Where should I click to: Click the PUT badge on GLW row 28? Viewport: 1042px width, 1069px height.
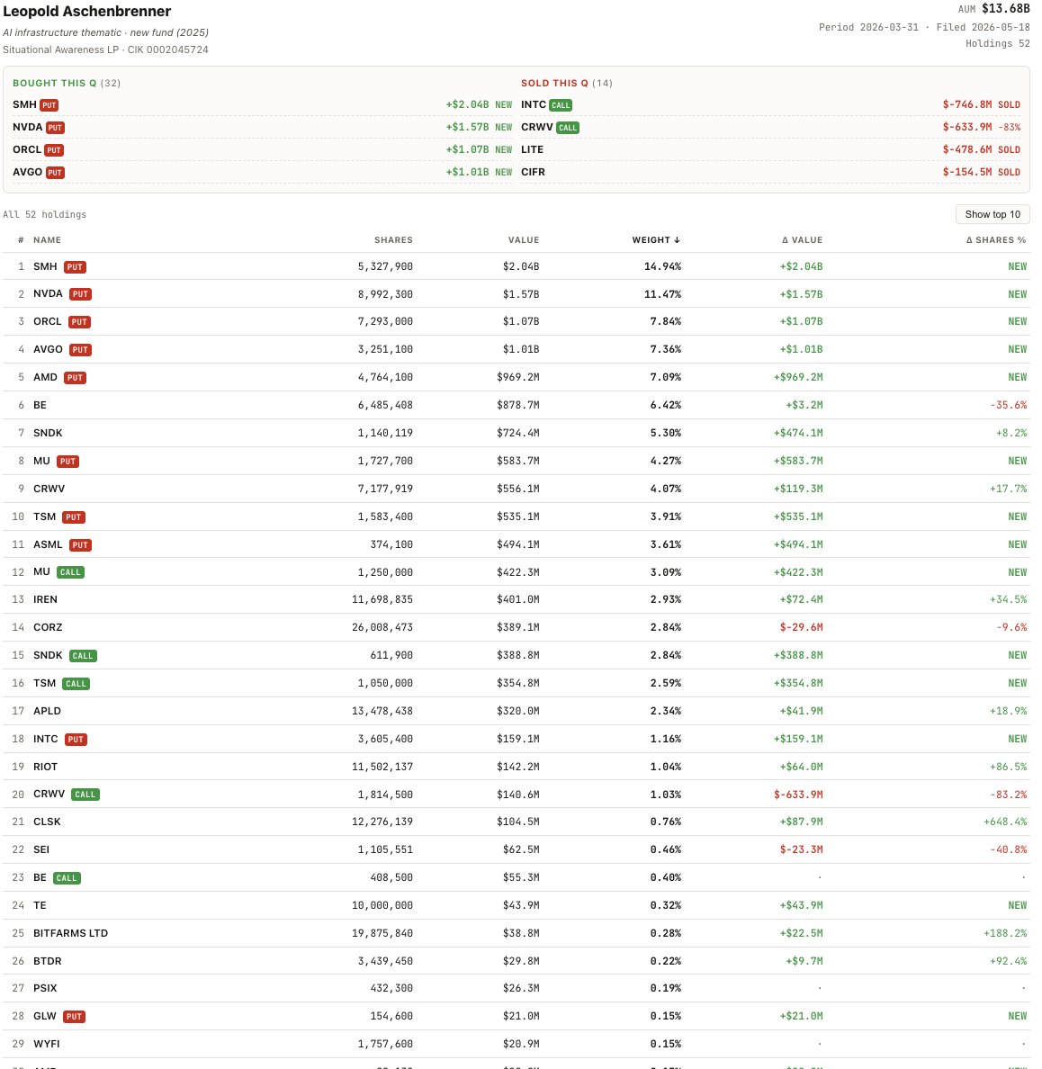pyautogui.click(x=74, y=1017)
